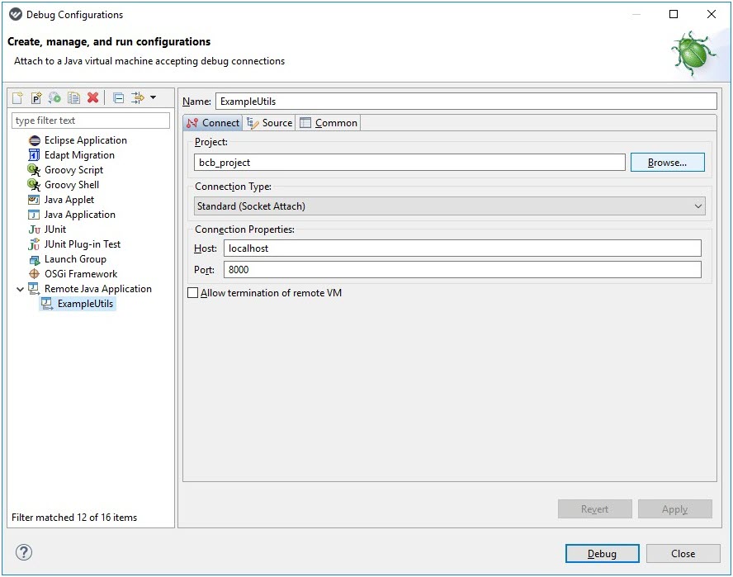Close the Debug Configurations dialog
Screen dimensions: 733x577
point(683,554)
